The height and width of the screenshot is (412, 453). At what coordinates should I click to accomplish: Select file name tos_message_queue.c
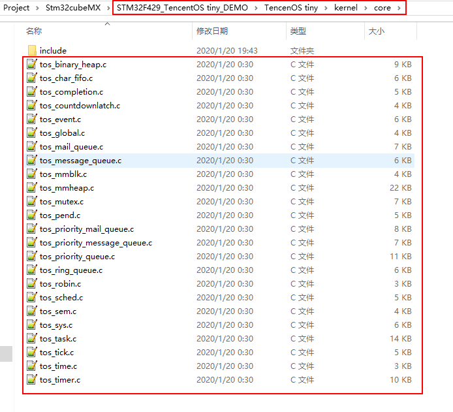pyautogui.click(x=80, y=161)
